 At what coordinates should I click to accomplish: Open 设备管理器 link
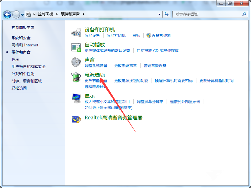coord(161,35)
